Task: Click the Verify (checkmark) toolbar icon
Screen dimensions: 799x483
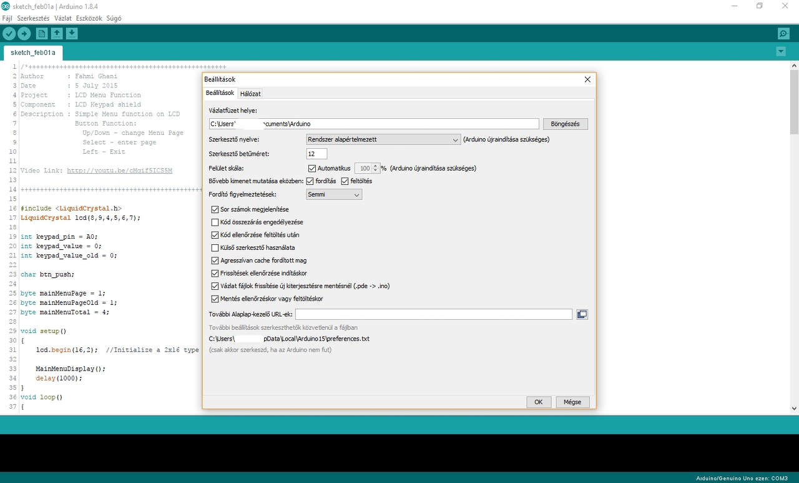Action: (x=9, y=34)
